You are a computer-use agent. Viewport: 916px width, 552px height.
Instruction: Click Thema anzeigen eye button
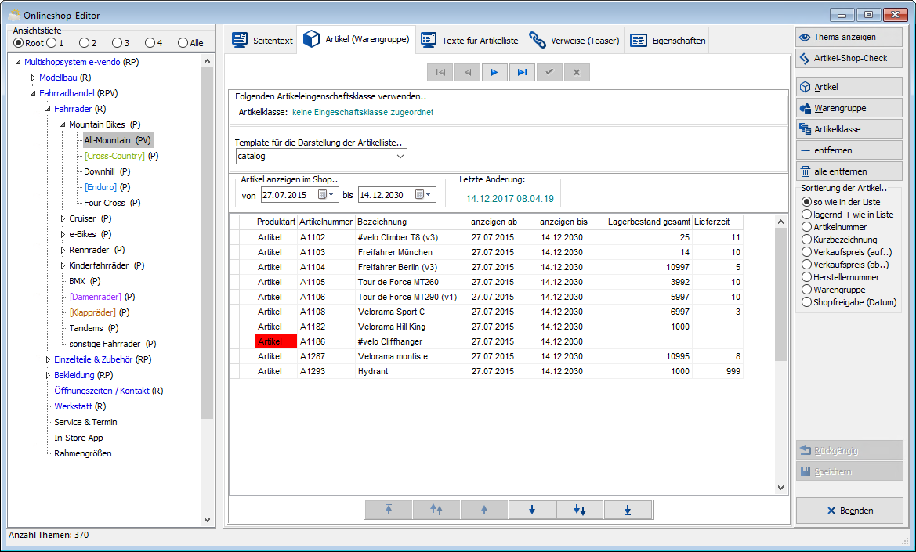tap(849, 38)
